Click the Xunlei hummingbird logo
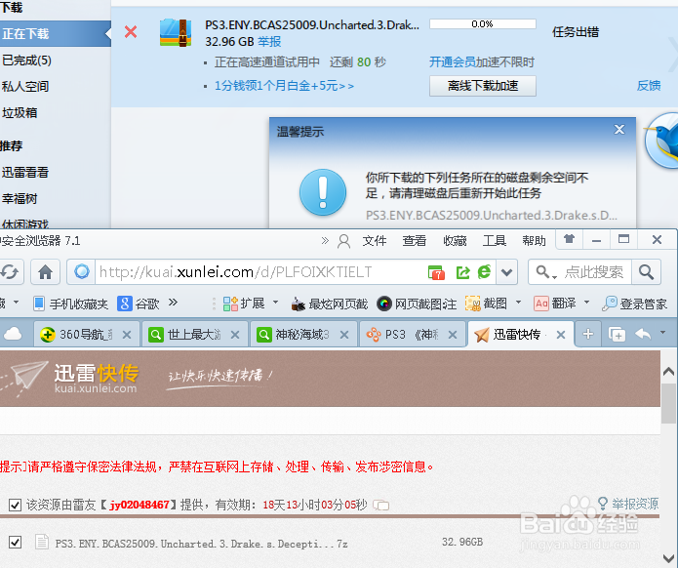This screenshot has width=678, height=568. (x=661, y=141)
